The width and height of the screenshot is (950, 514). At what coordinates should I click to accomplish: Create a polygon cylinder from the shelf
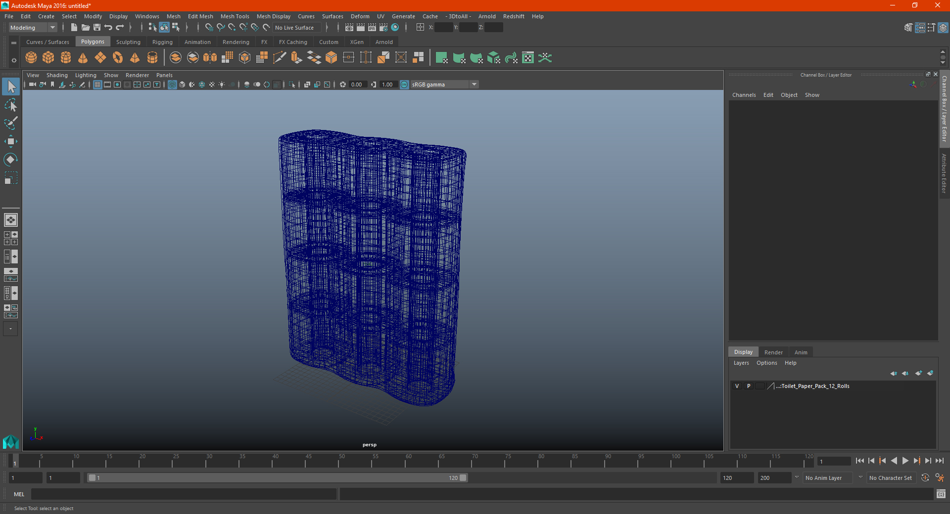coord(66,58)
